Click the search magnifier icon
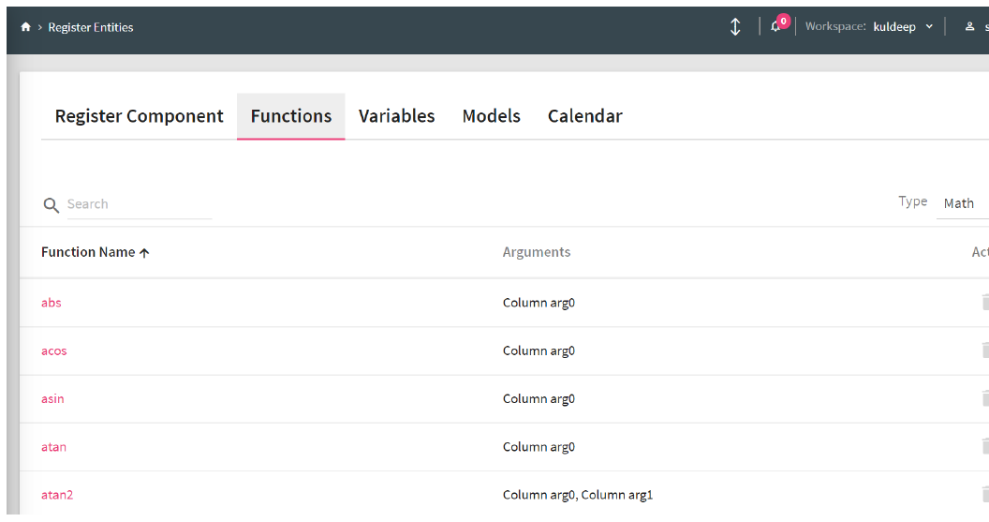Image resolution: width=989 pixels, height=522 pixels. (52, 205)
